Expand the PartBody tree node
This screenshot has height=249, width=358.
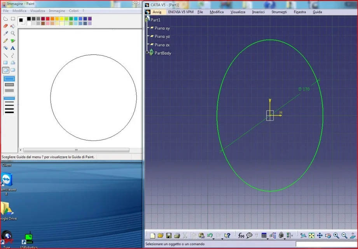click(x=147, y=53)
